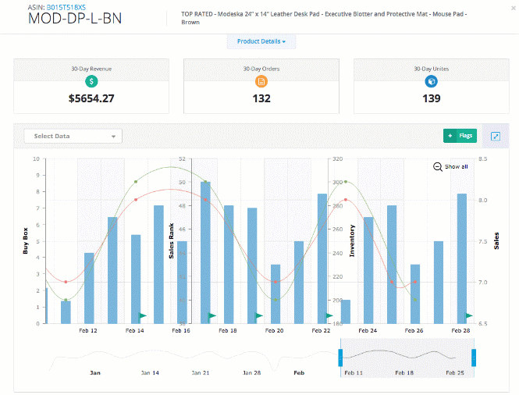Click the magnifier Show all zoom icon
This screenshot has width=519, height=395.
point(438,167)
